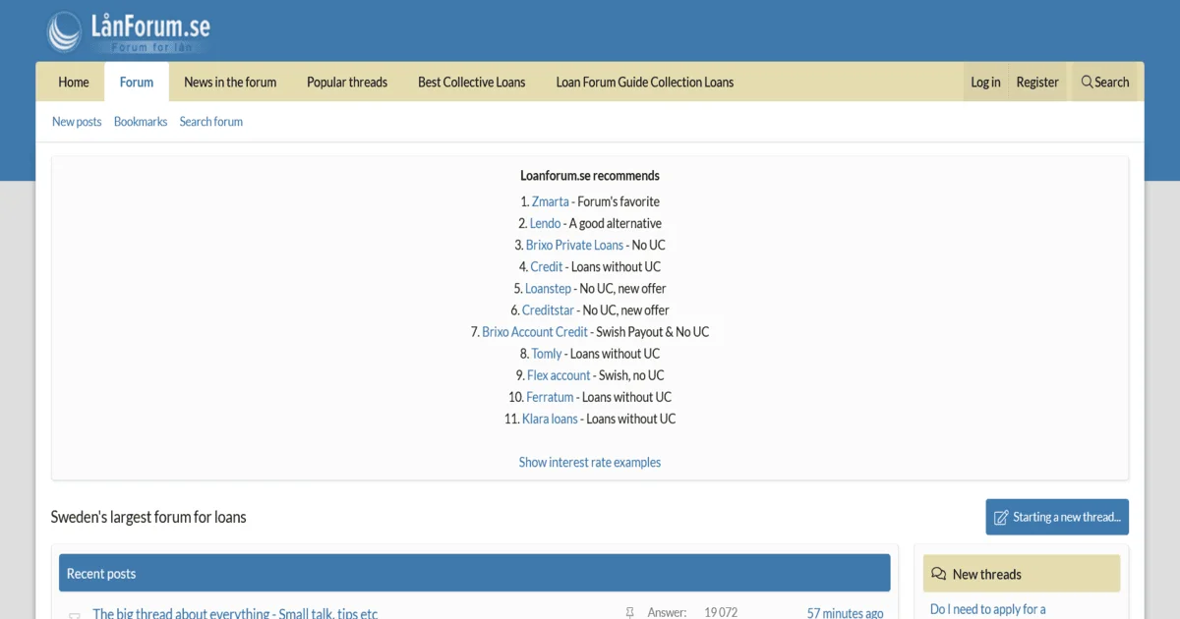
Task: Start a new thread
Action: [x=1057, y=517]
